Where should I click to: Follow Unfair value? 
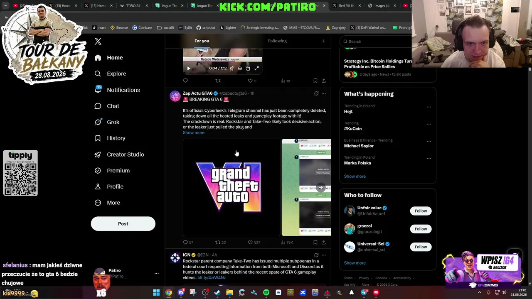tap(421, 211)
